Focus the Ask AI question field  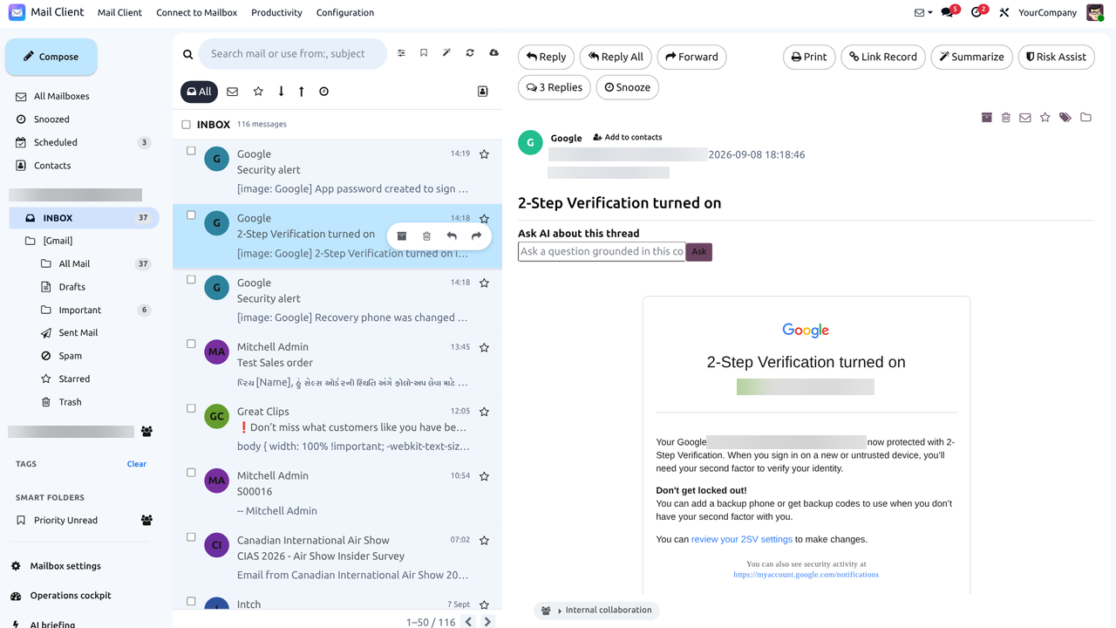point(602,251)
